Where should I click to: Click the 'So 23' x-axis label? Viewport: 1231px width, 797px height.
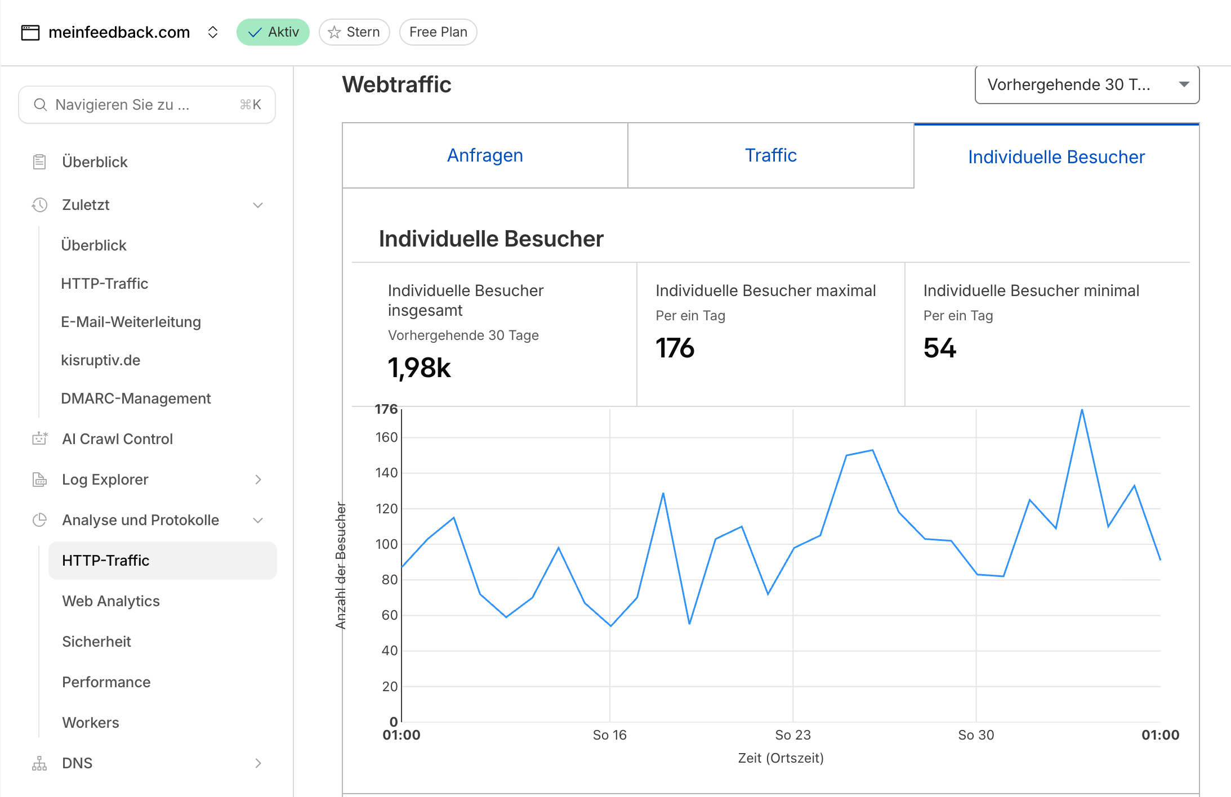coord(793,735)
